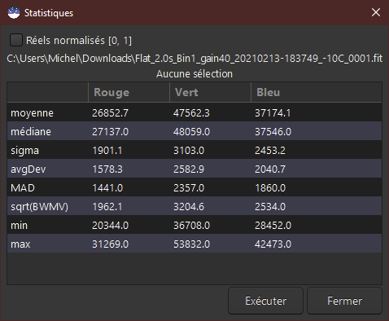Click the Fermer button
389x321 pixels.
(x=344, y=301)
